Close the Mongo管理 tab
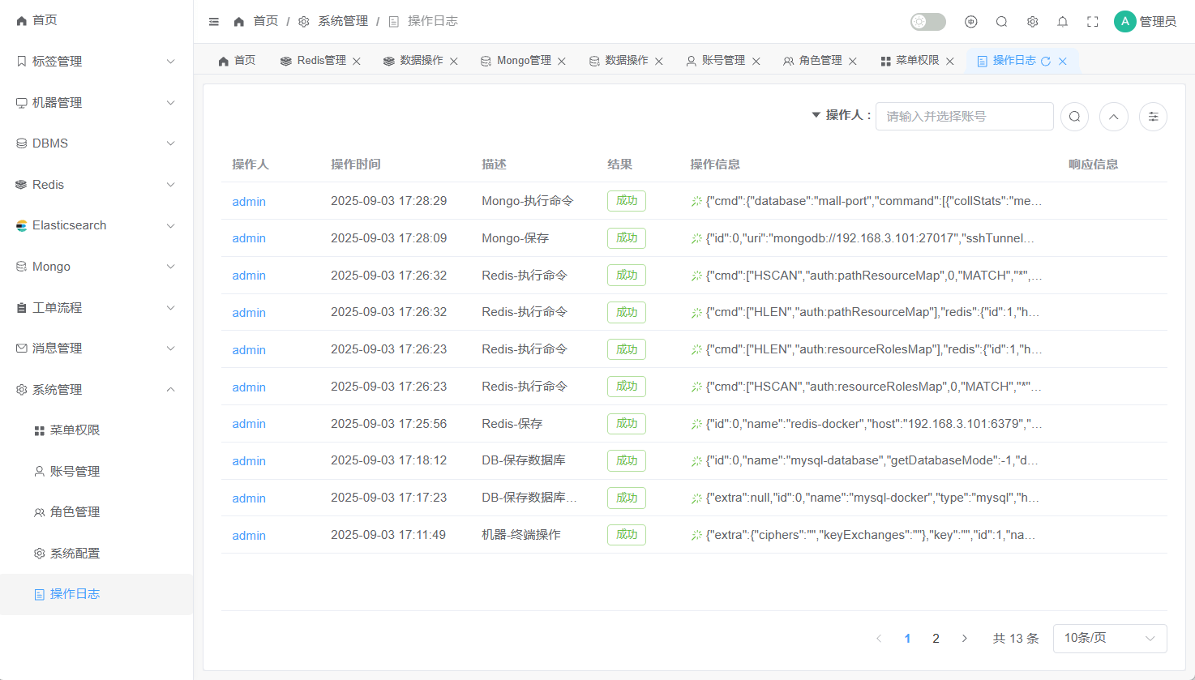Screen dimensions: 1195x680 point(562,62)
